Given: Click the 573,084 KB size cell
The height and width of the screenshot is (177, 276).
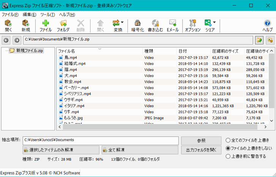Looking at the screenshot, I should [x=221, y=88].
